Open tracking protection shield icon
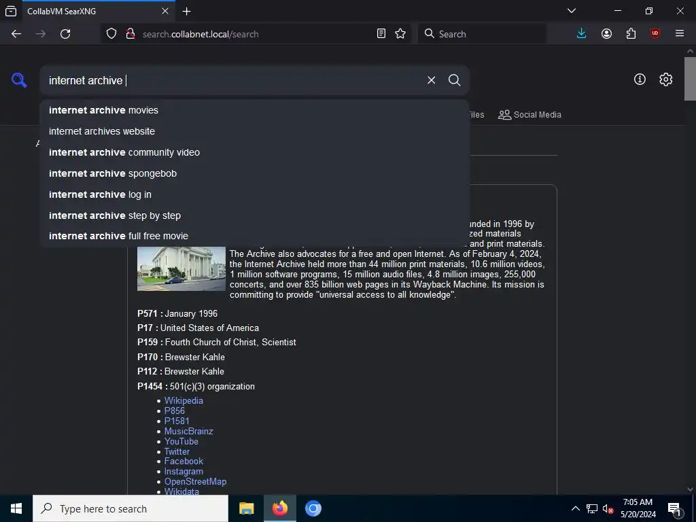Screen dimensions: 696x522 click(111, 34)
